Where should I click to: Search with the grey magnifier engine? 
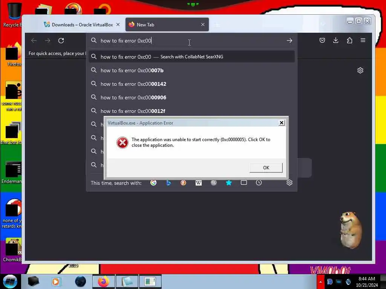214,183
